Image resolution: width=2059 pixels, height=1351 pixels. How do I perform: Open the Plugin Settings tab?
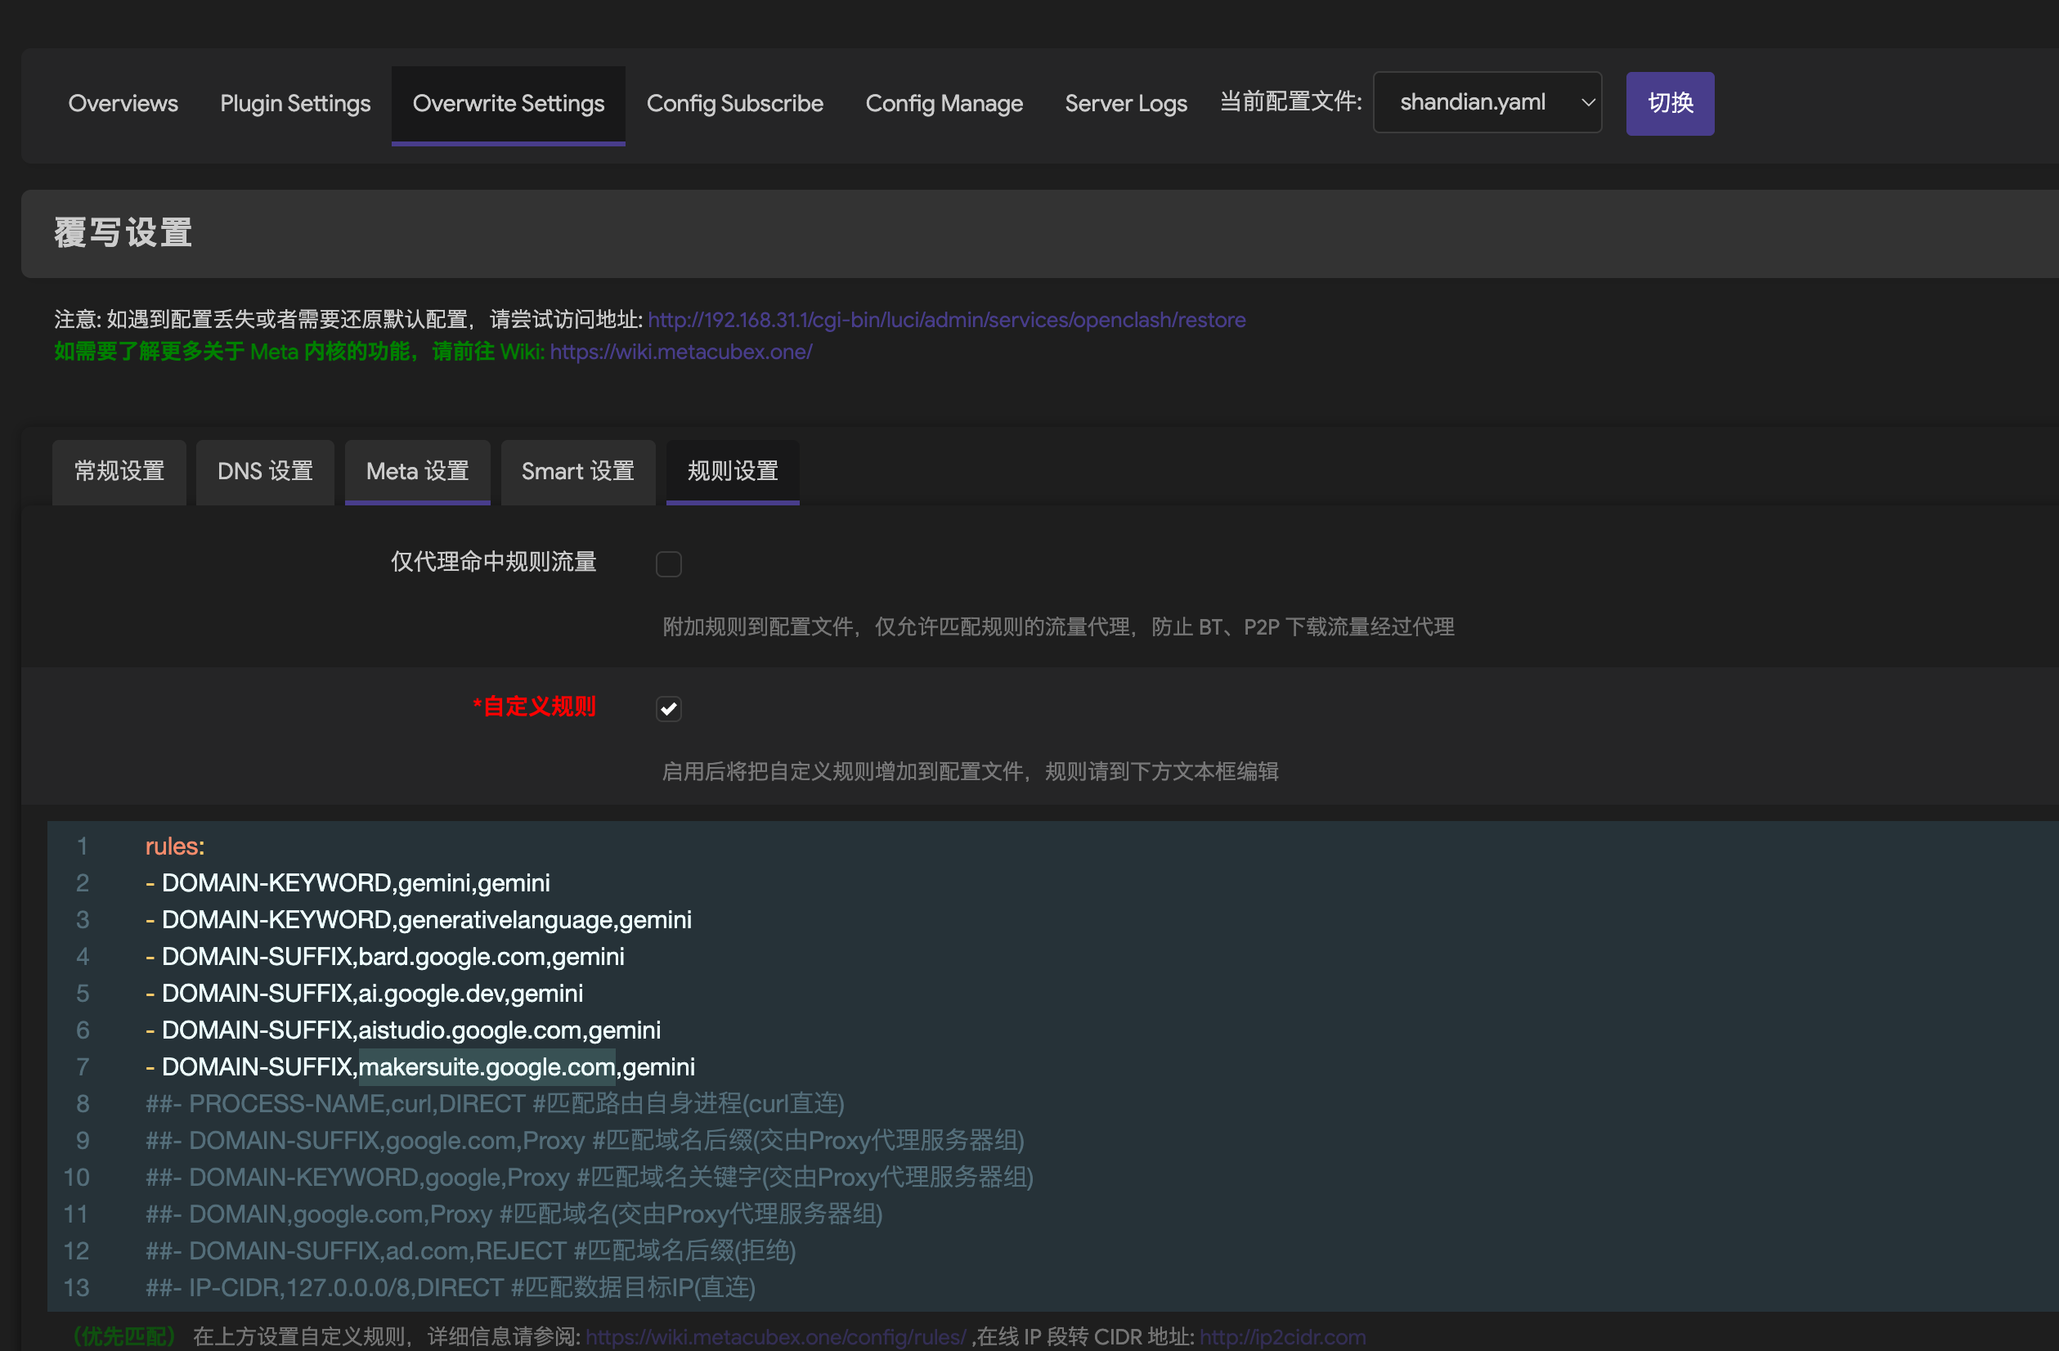point(295,103)
